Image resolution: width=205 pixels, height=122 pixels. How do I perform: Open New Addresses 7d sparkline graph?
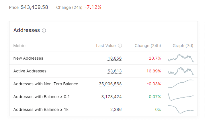coord(181,58)
